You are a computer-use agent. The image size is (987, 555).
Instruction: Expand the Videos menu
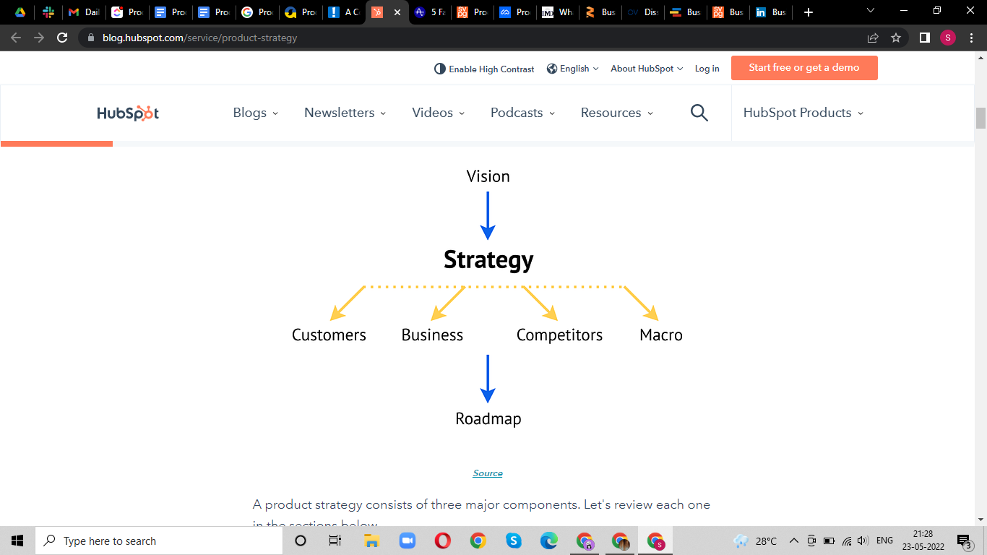click(x=439, y=113)
